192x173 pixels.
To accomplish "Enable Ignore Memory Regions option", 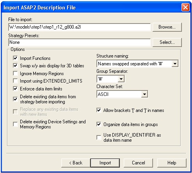I will pyautogui.click(x=15, y=73).
